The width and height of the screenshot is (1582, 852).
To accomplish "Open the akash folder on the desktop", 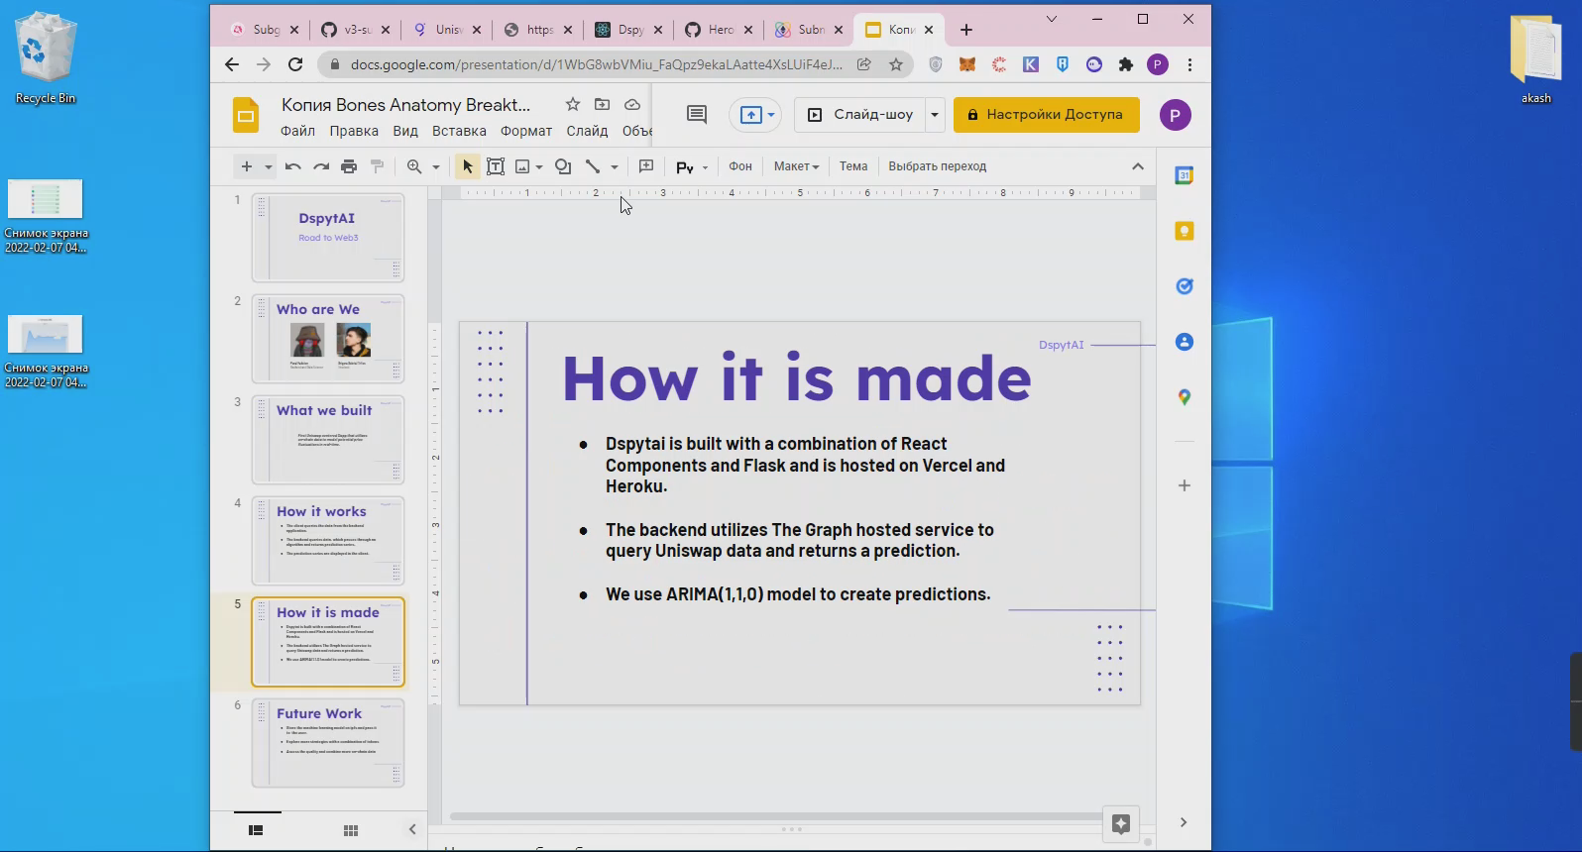I will point(1535,57).
